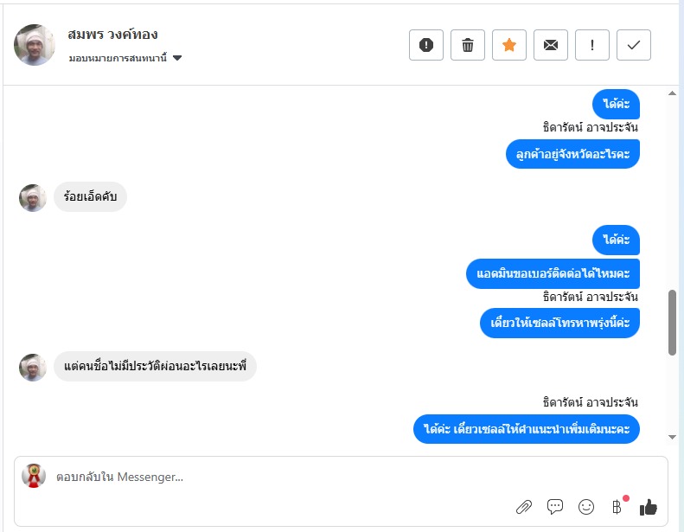
Task: Expand the assign conversation dropdown
Action: point(125,58)
